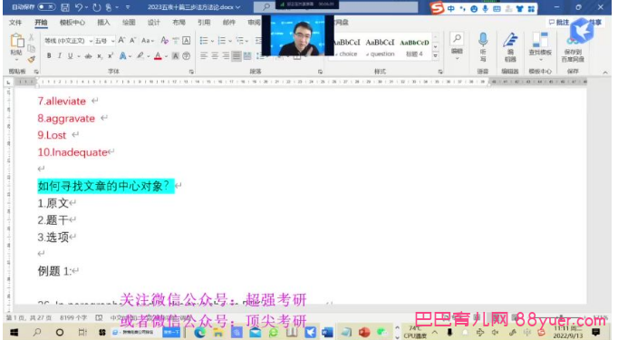Apply the text highlight pen
618x340 pixels.
pyautogui.click(x=140, y=56)
